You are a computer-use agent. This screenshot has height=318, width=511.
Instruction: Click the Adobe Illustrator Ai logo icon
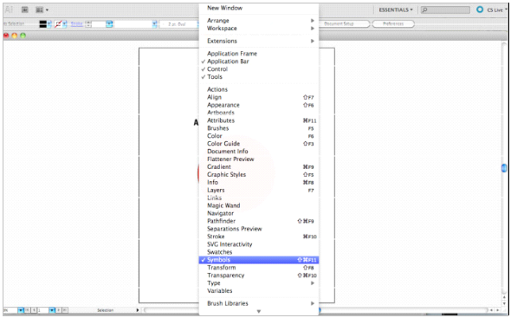click(x=9, y=10)
